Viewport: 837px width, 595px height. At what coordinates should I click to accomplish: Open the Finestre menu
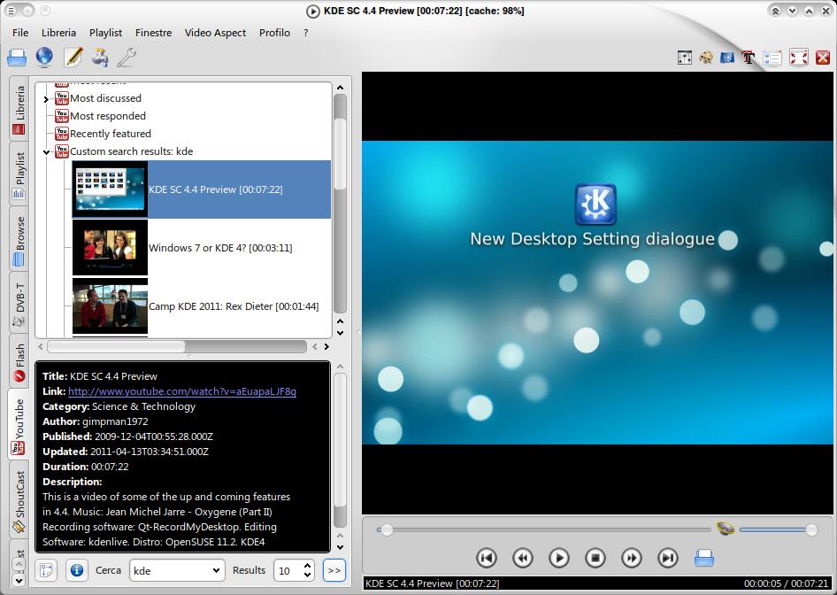(x=153, y=33)
